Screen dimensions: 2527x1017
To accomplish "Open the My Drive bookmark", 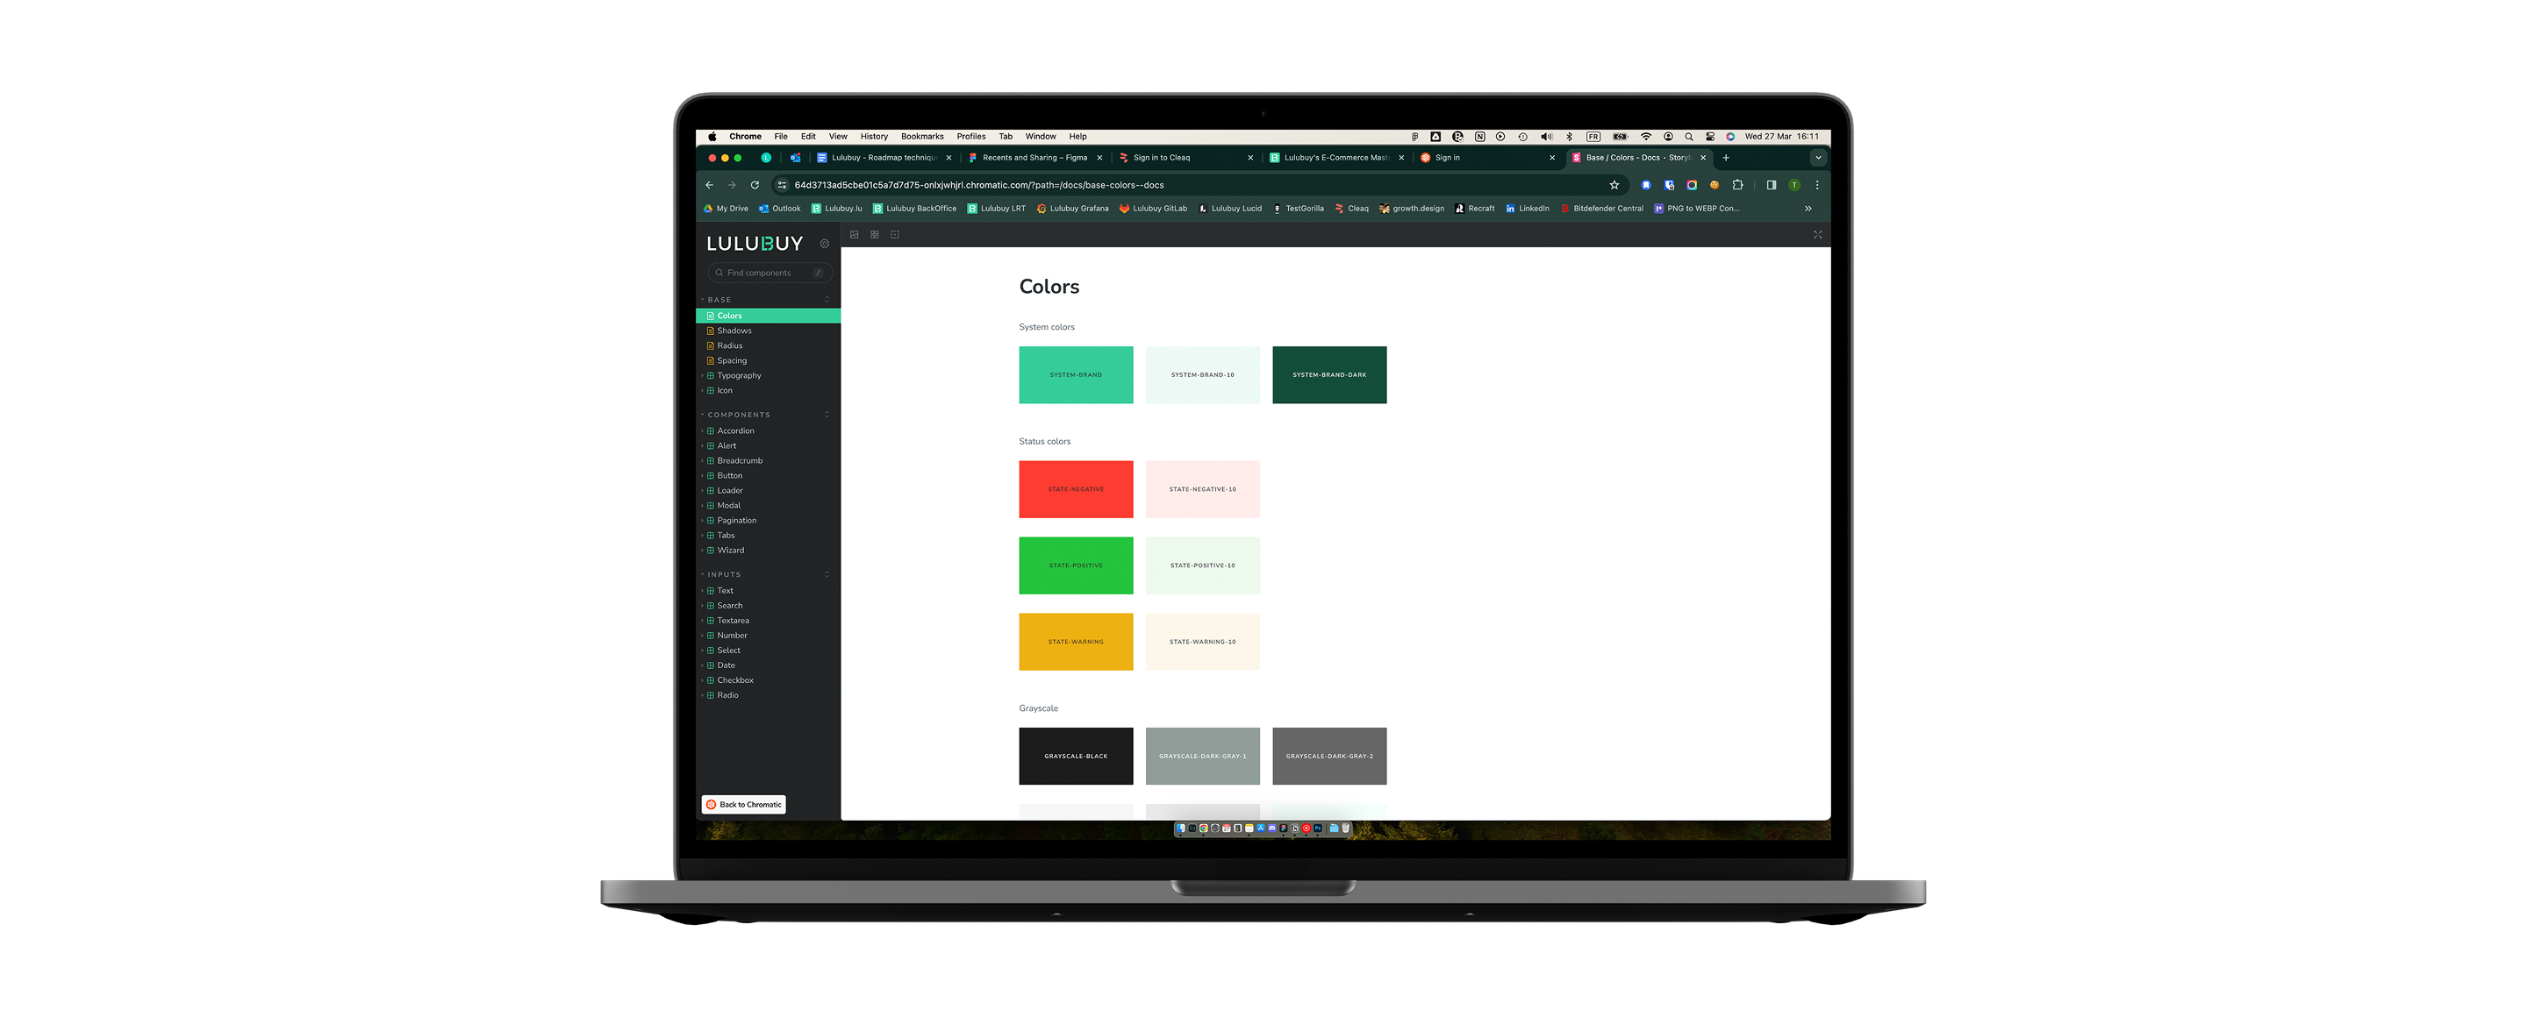I will (x=726, y=209).
